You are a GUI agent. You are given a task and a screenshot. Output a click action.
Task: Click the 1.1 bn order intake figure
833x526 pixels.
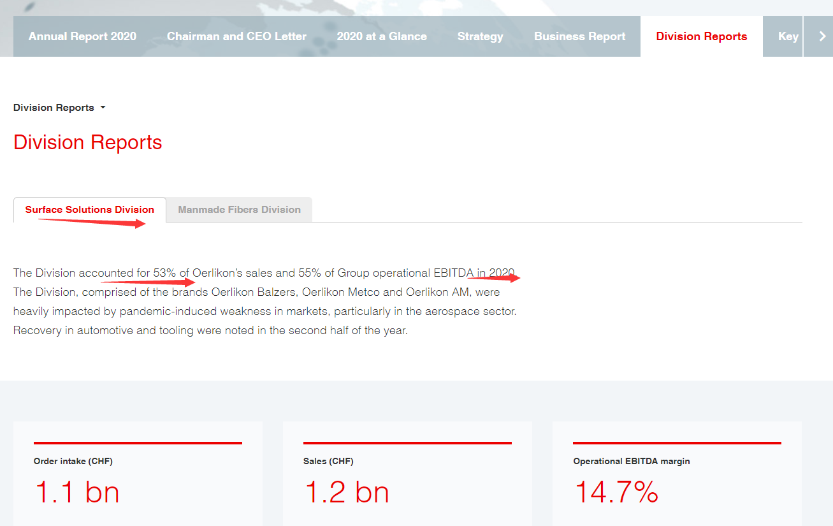[76, 492]
